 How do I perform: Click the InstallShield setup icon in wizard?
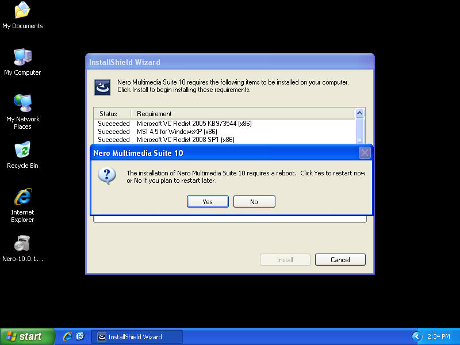point(102,87)
